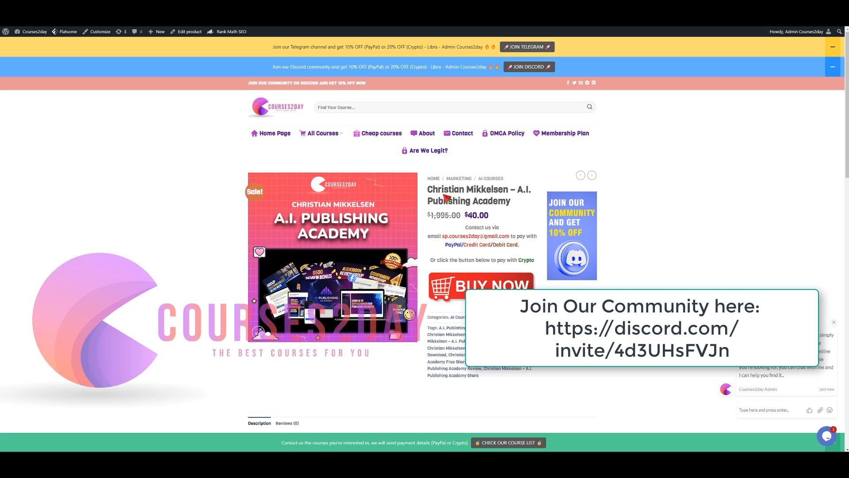Click Edit product in admin bar
Image resolution: width=849 pixels, height=478 pixels.
point(186,31)
